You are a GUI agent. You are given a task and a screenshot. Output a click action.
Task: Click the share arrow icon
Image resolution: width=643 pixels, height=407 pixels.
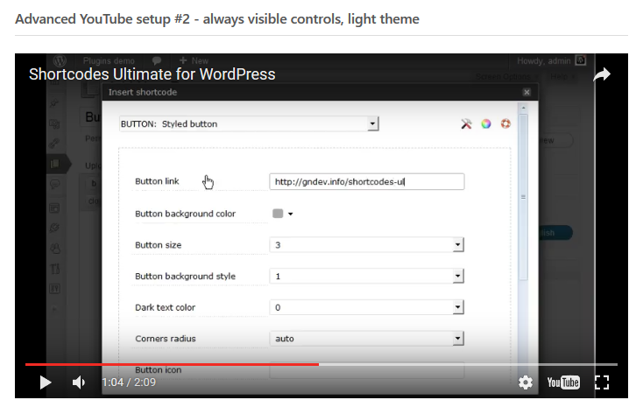click(x=602, y=75)
